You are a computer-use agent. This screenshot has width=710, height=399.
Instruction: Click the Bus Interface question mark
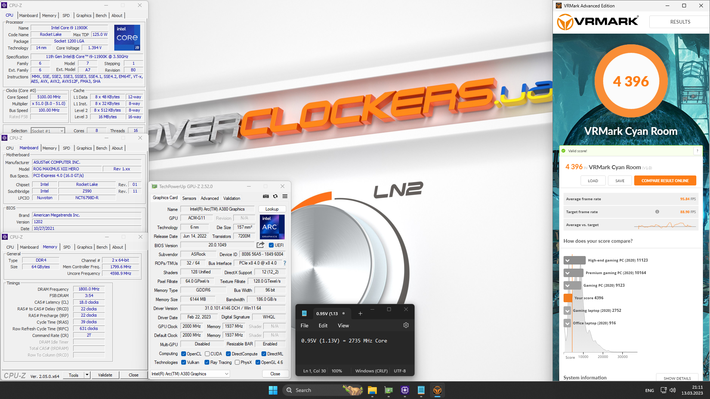(284, 263)
